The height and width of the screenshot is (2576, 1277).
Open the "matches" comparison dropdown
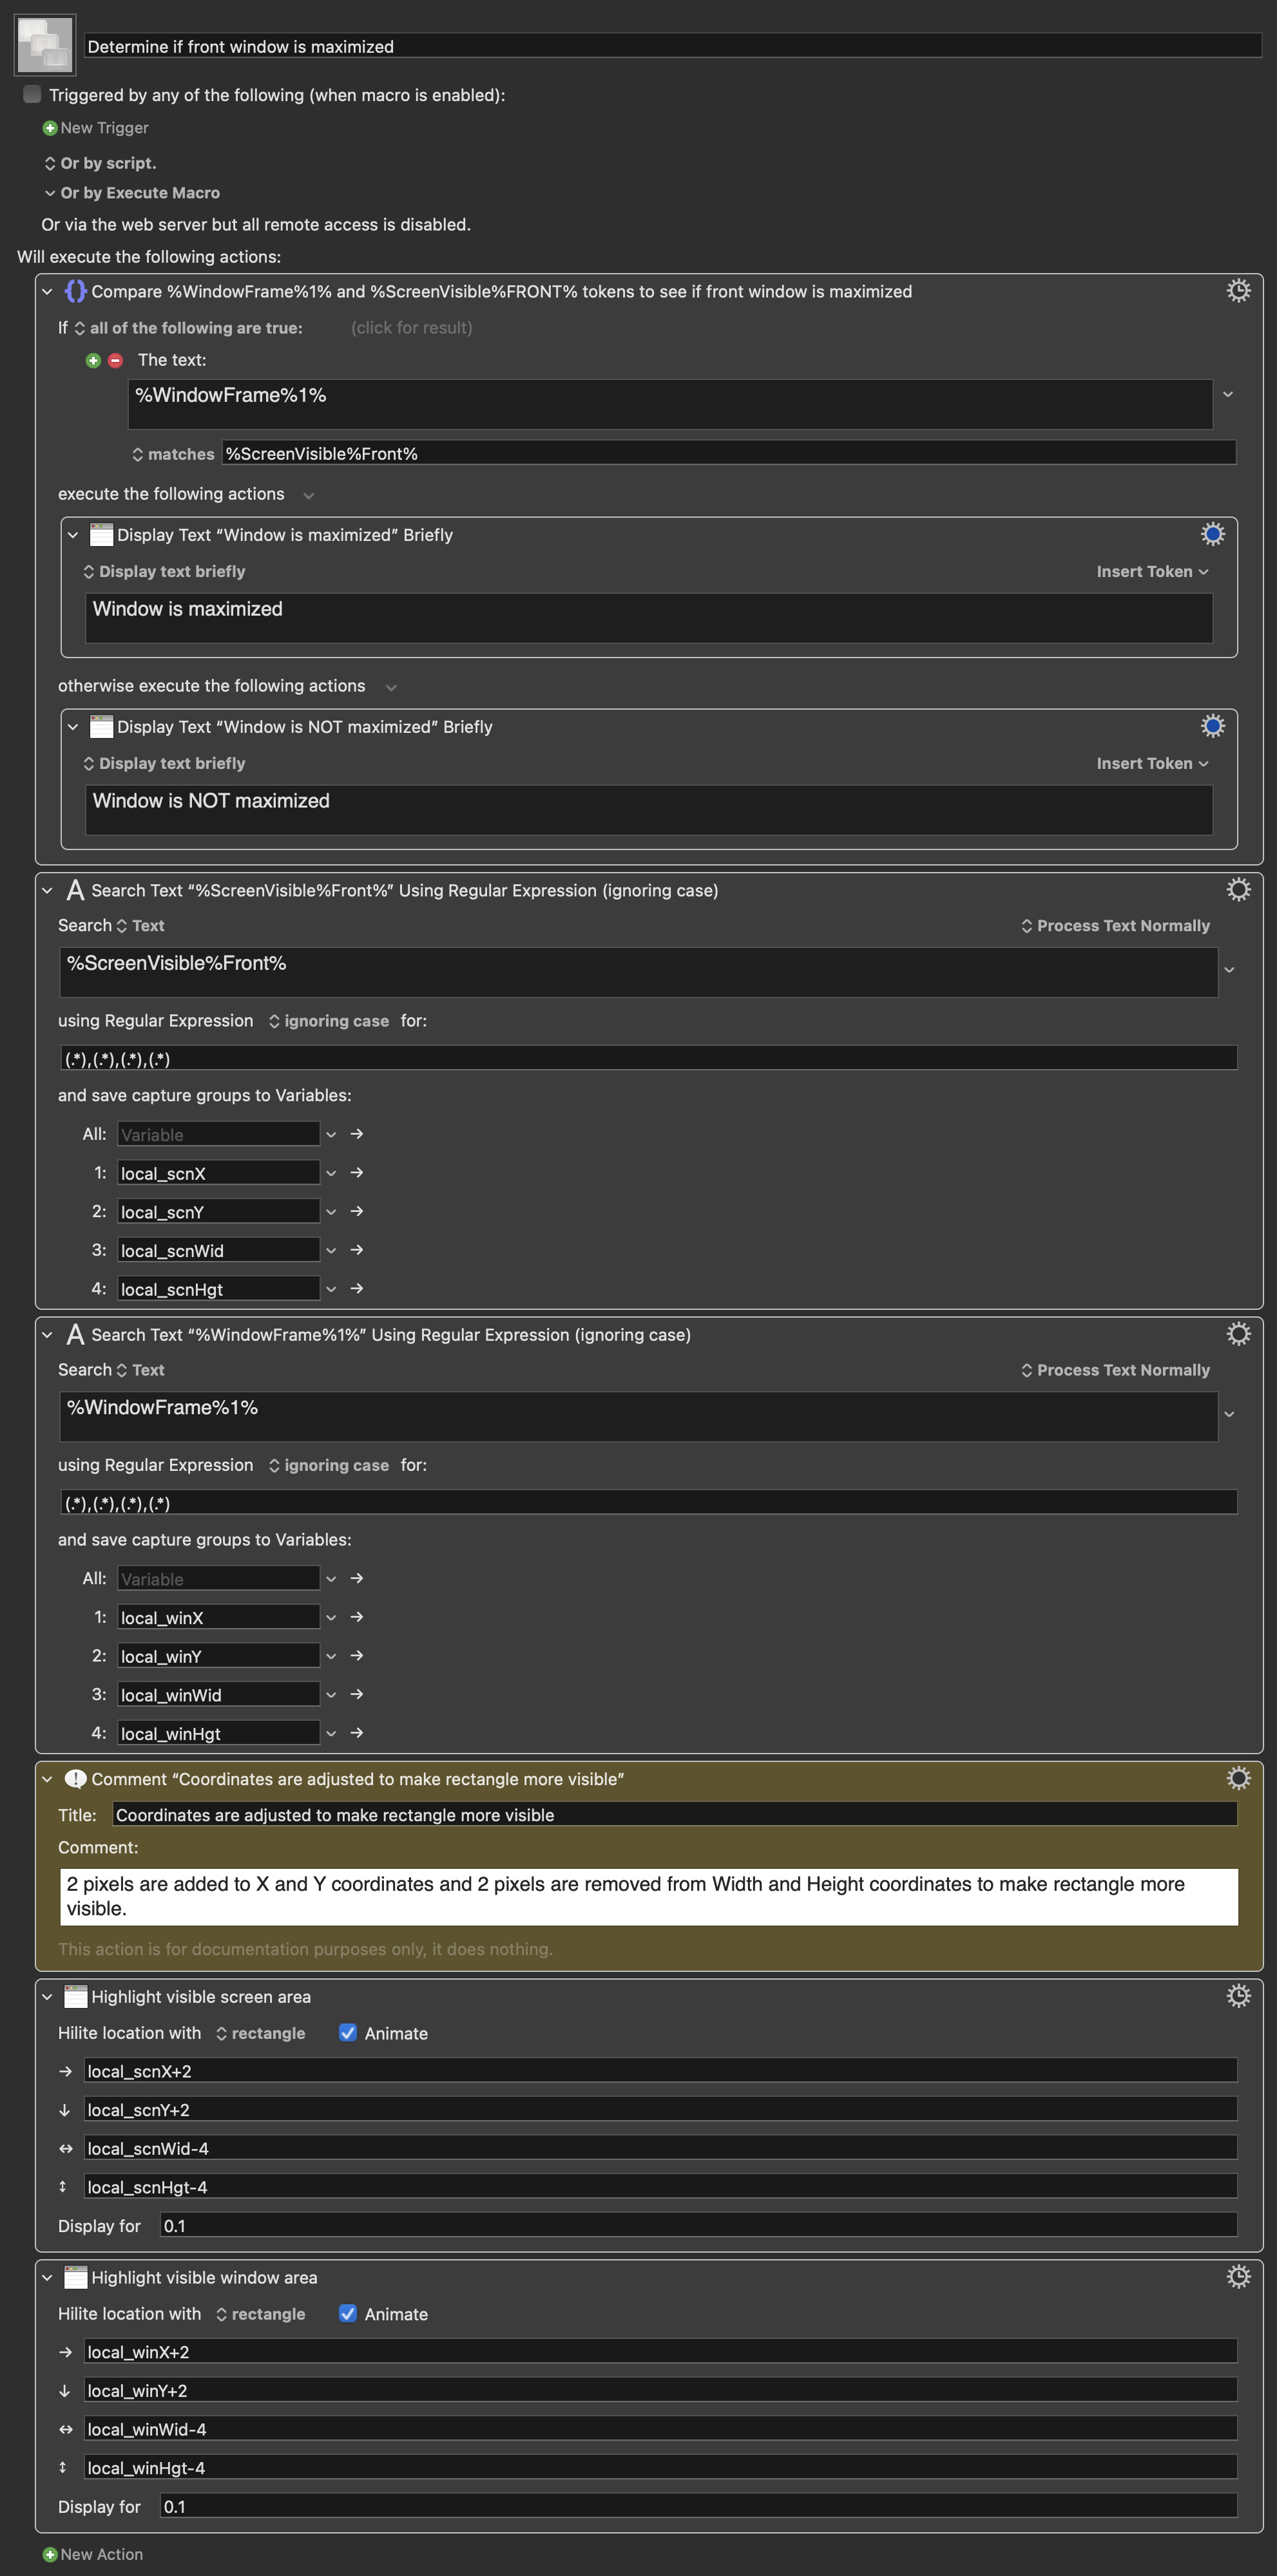pos(172,454)
